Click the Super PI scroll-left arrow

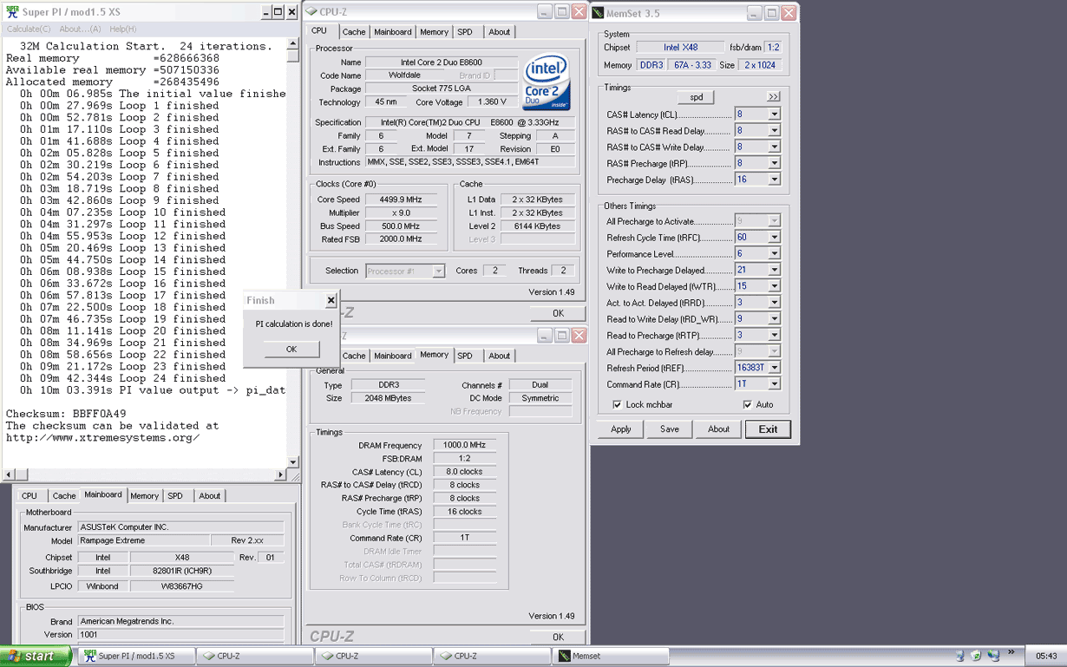pos(10,474)
